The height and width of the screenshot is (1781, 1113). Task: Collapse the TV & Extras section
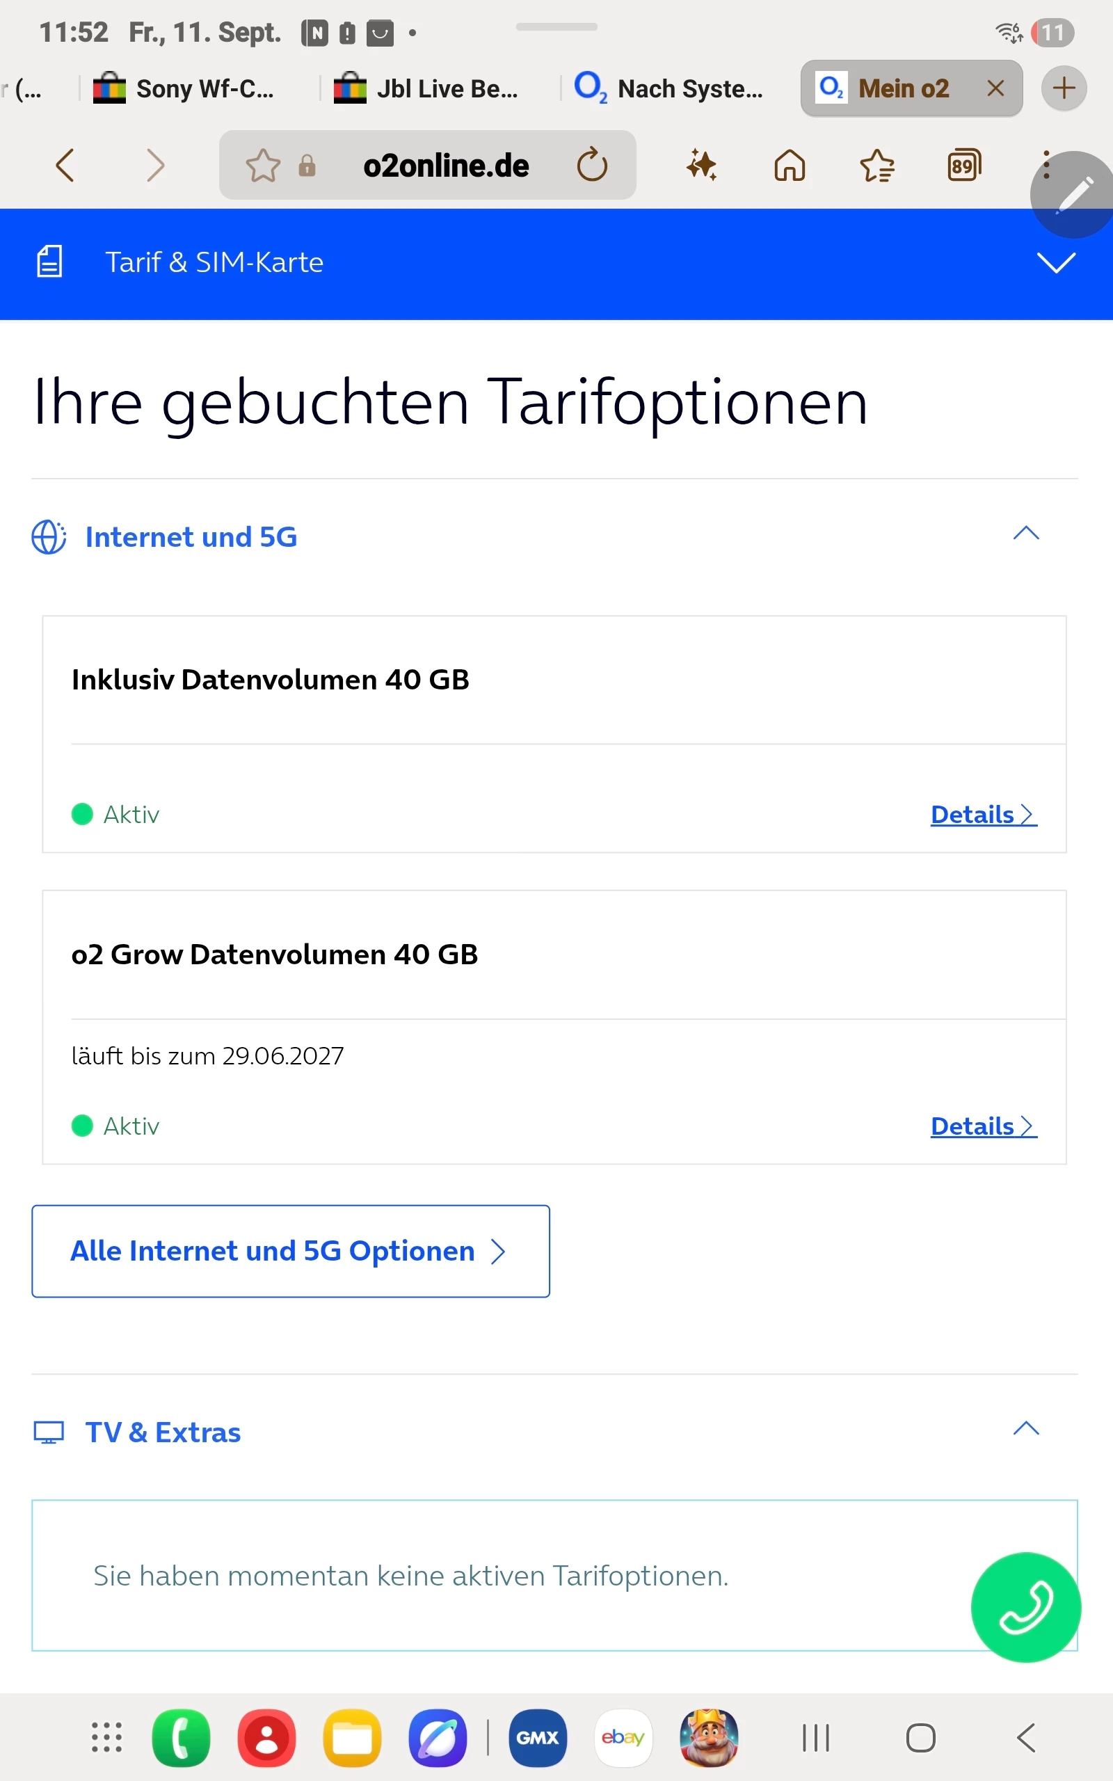(1025, 1428)
